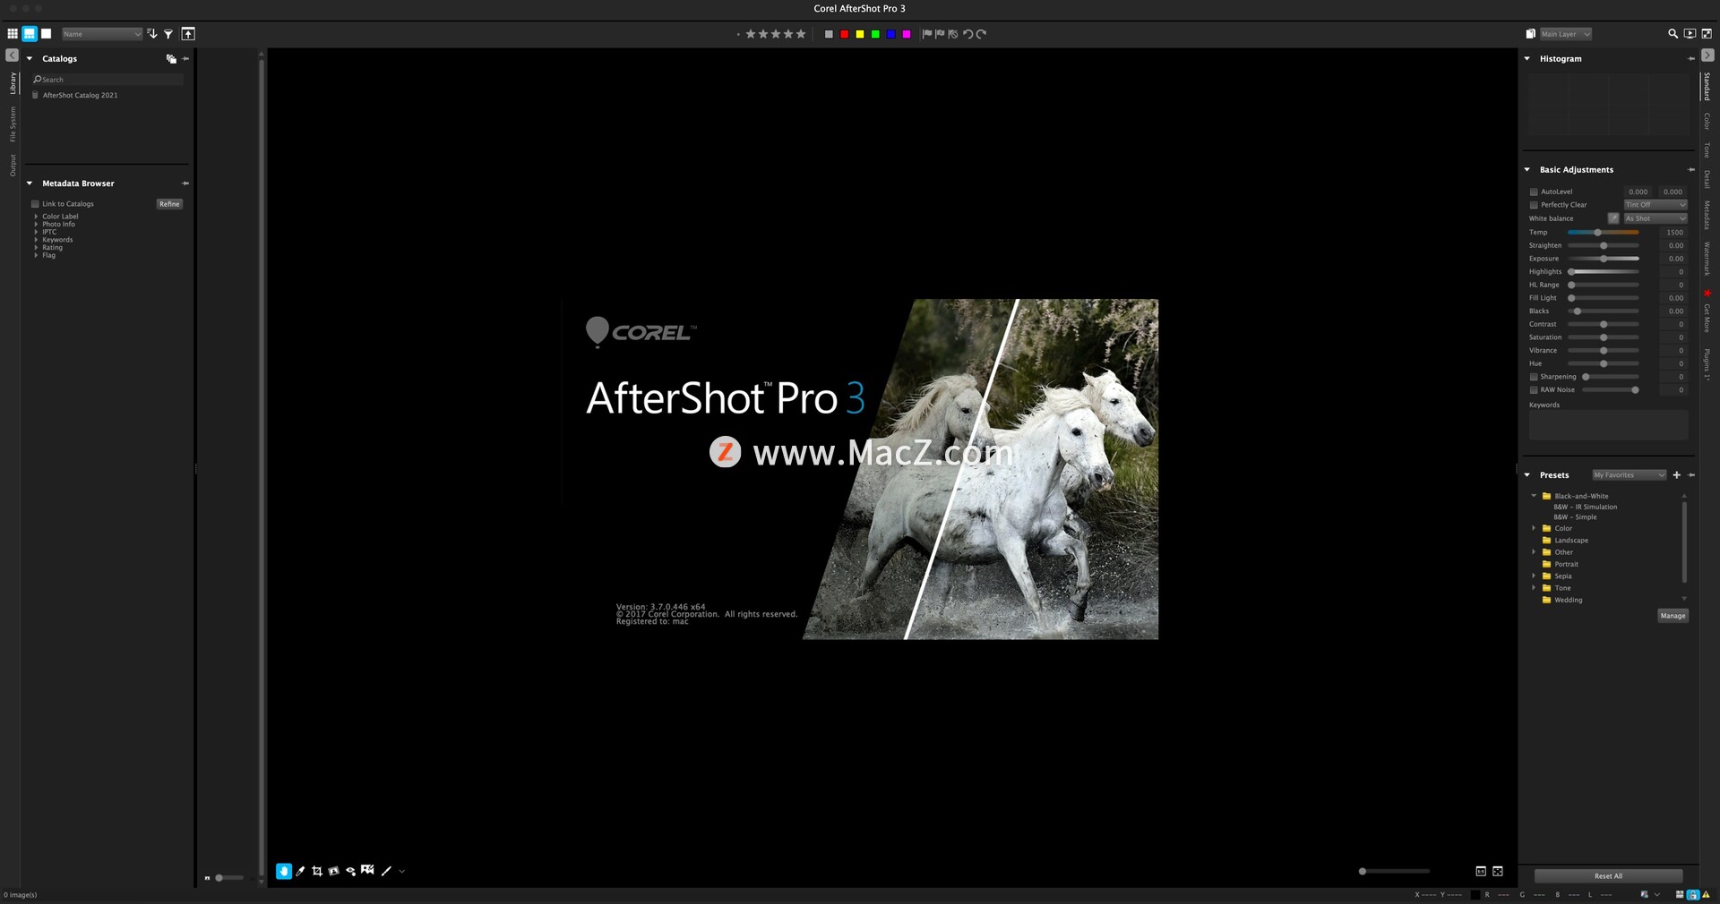The height and width of the screenshot is (904, 1720).
Task: Select the Pan hand tool
Action: coord(283,871)
